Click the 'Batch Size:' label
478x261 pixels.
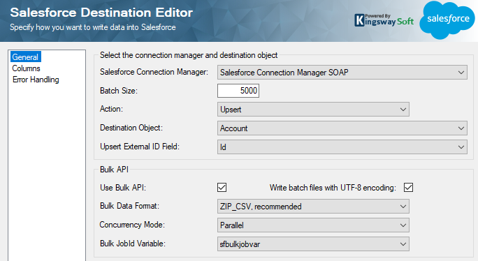click(119, 91)
